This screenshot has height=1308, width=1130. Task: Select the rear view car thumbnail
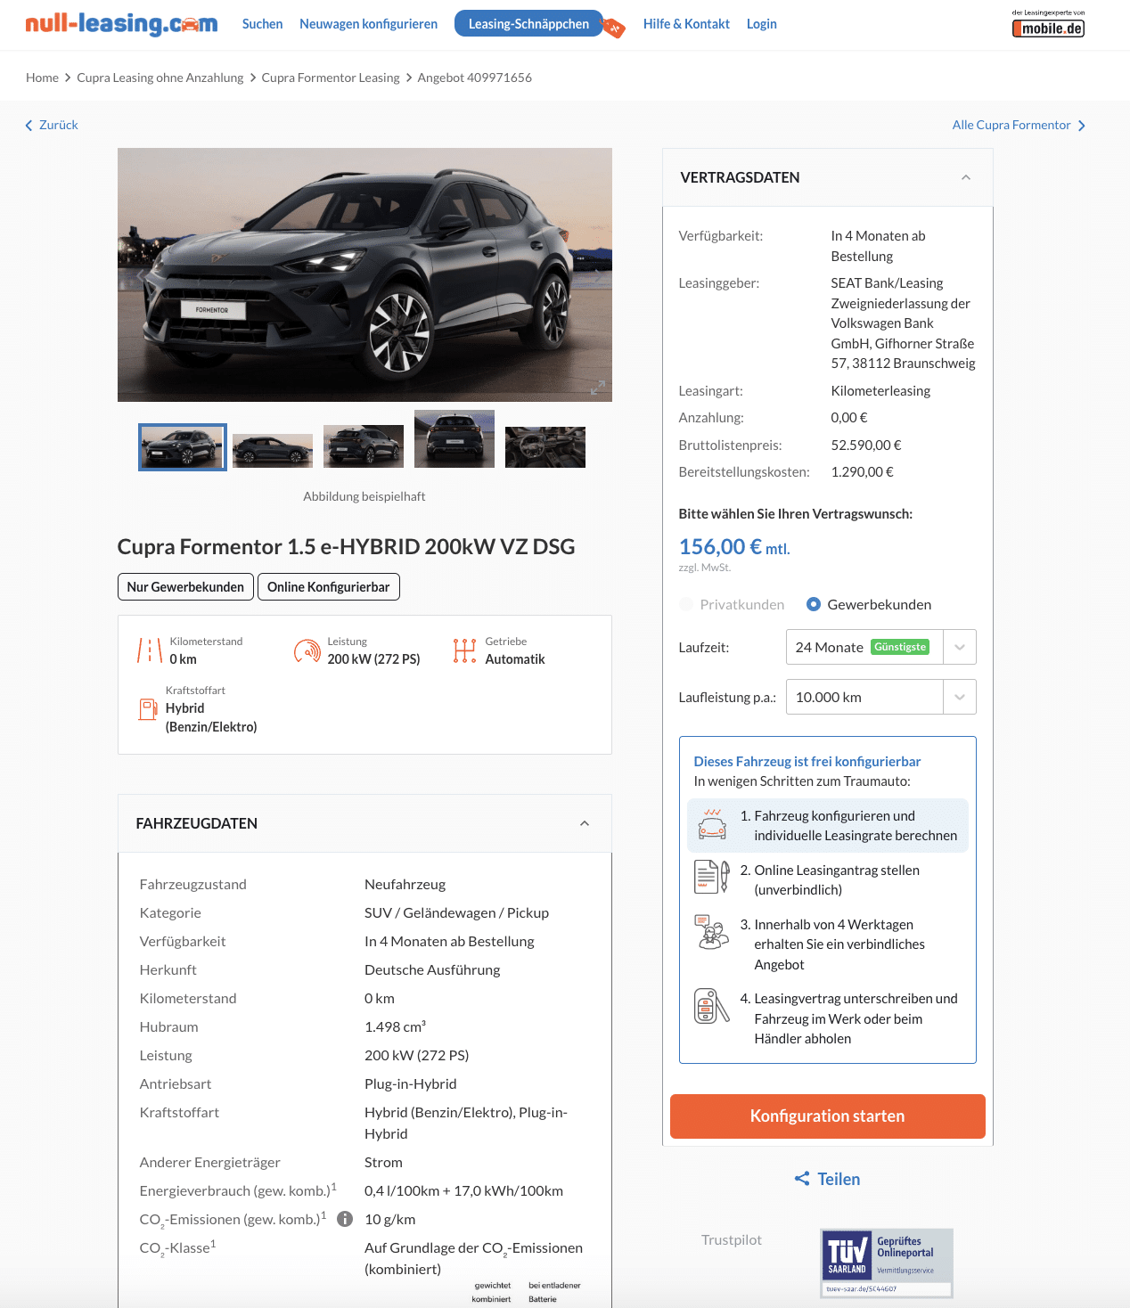[454, 439]
